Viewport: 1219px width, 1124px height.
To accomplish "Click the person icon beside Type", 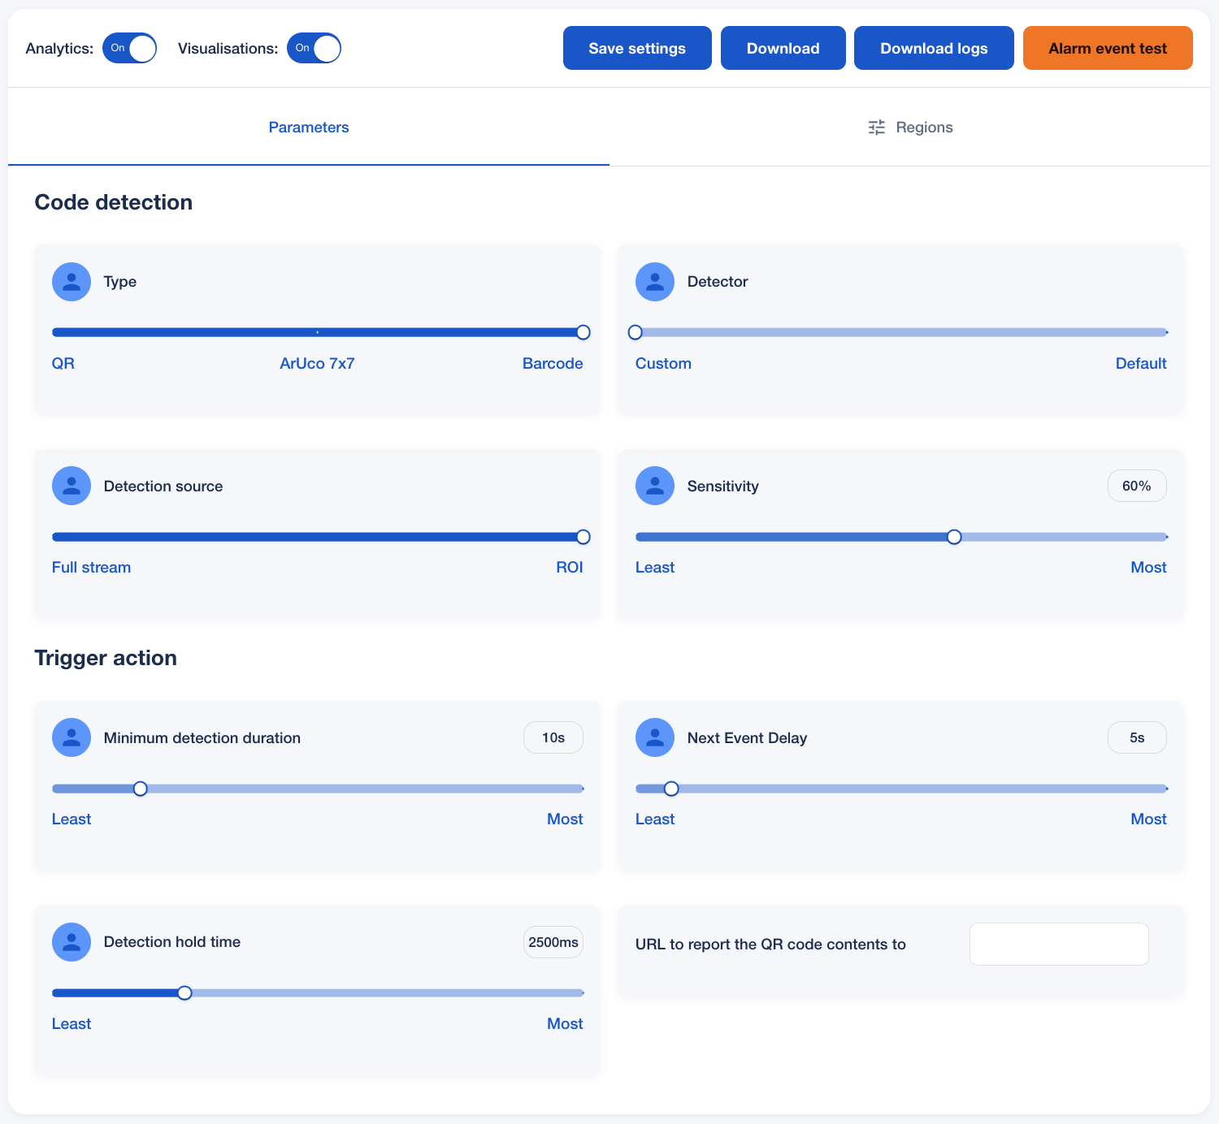I will [x=72, y=282].
